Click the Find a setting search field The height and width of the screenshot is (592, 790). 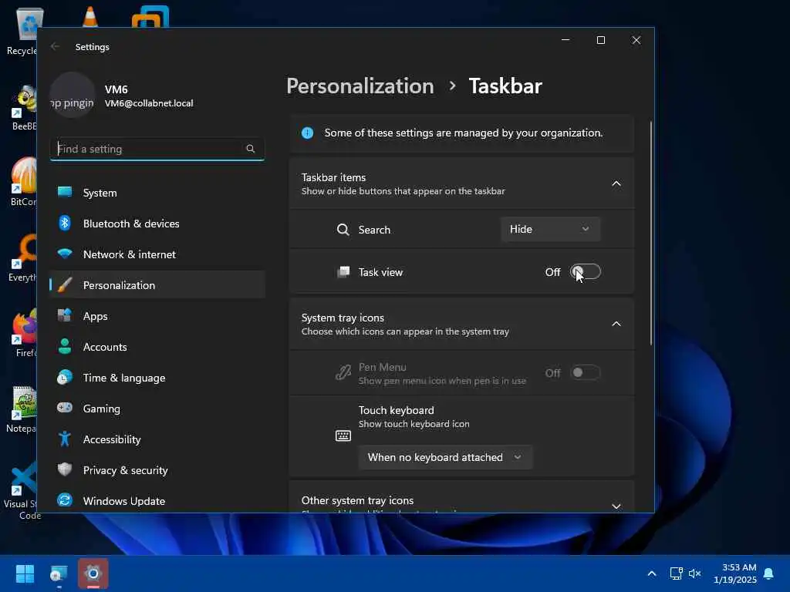(x=157, y=149)
